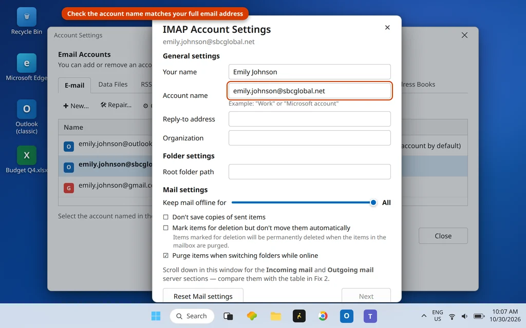Click Reset Mail settings button
526x328 pixels.
tap(203, 296)
